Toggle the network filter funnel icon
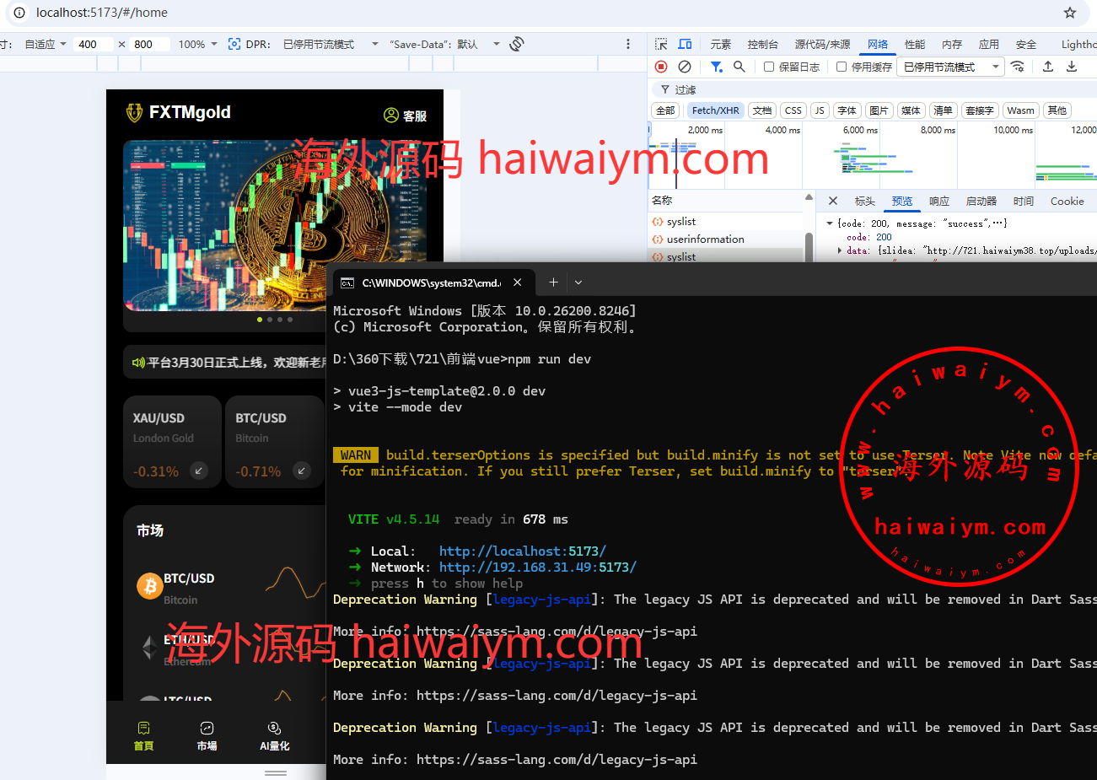1097x780 pixels. (x=716, y=67)
